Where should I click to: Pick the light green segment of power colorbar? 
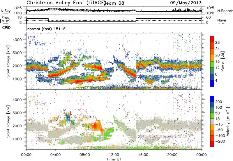pos(212,65)
